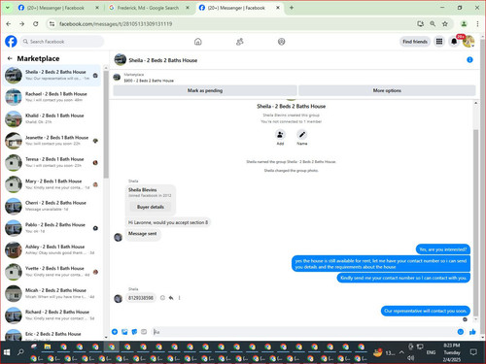The height and width of the screenshot is (364, 486).
Task: Open Chrome profile icon
Action: click(x=464, y=23)
